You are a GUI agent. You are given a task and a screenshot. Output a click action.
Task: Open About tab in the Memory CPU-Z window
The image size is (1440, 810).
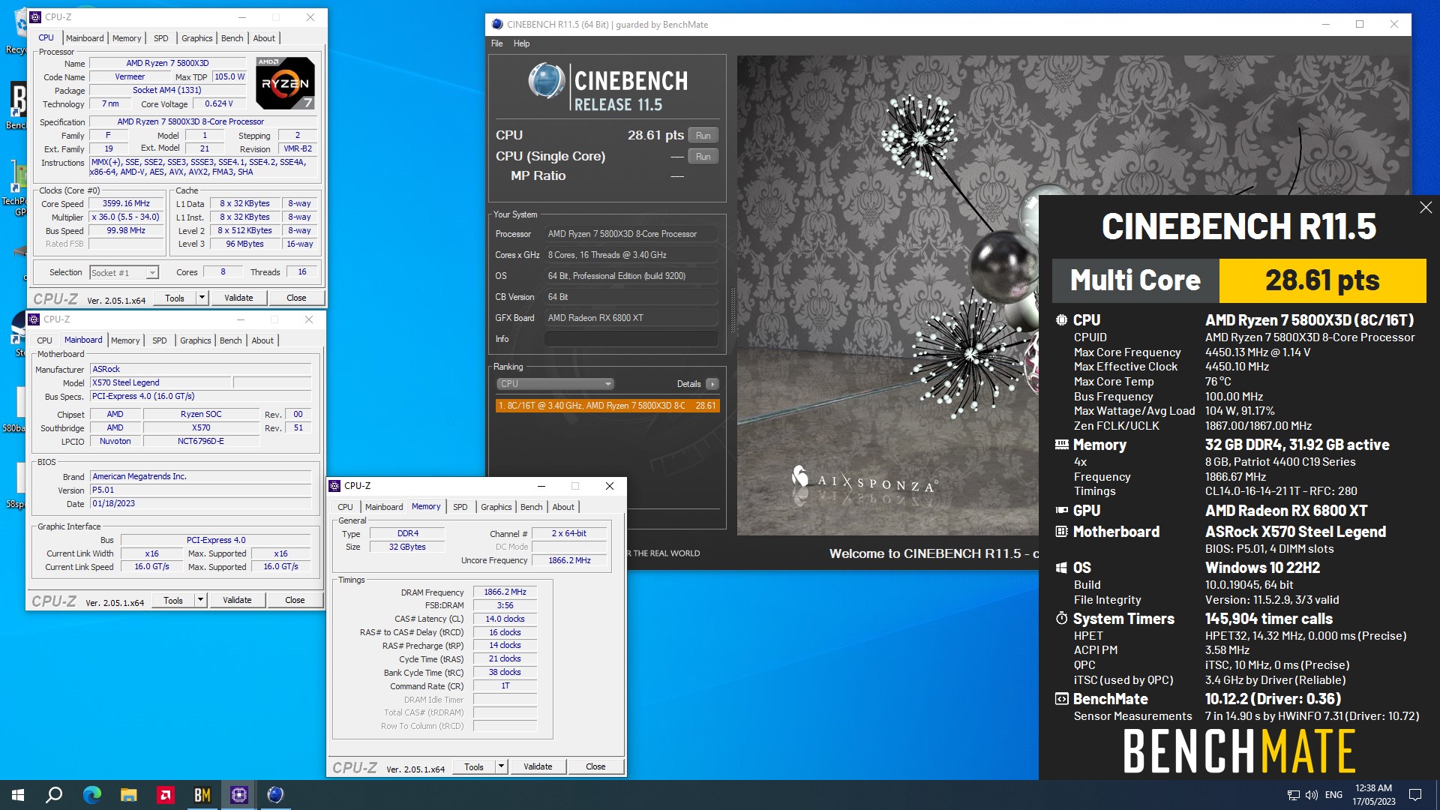coord(563,507)
